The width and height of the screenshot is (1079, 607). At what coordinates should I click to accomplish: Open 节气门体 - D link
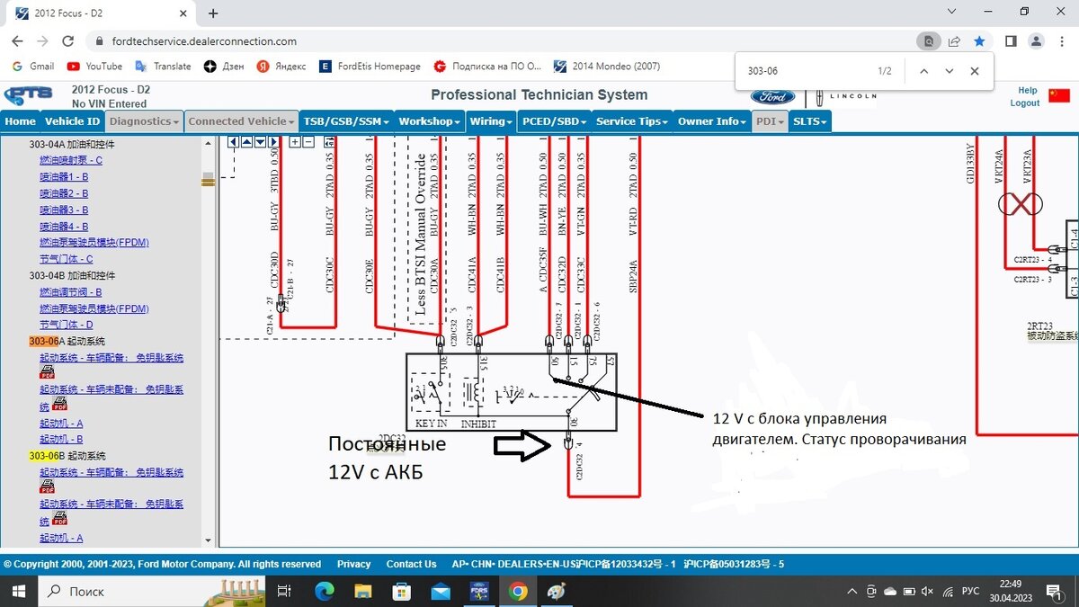[x=66, y=325]
